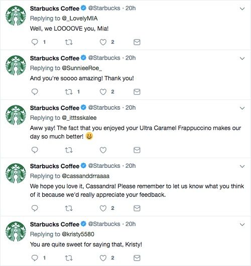
Task: Click the direct message icon on the Kristy tweet
Action: pos(137,258)
